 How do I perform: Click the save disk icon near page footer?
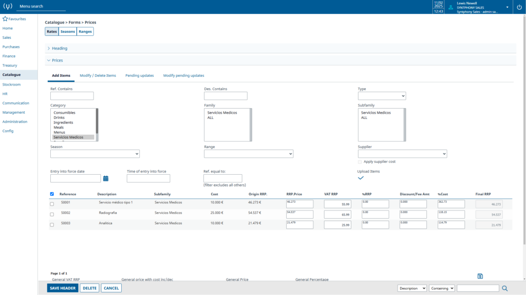[x=480, y=276]
